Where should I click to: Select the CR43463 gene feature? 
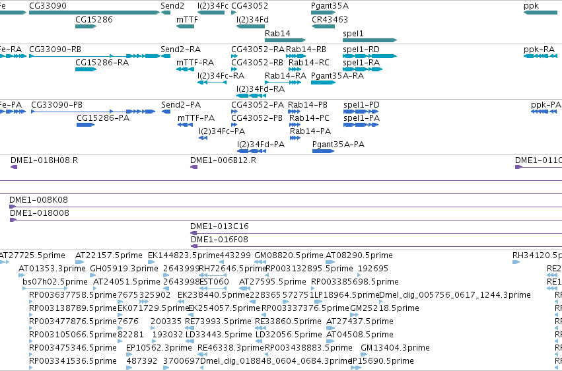click(x=324, y=26)
